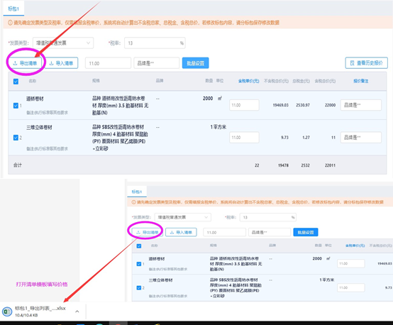Click 22000 total in 道桥卷材 row
This screenshot has height=325, width=393.
pos(330,105)
